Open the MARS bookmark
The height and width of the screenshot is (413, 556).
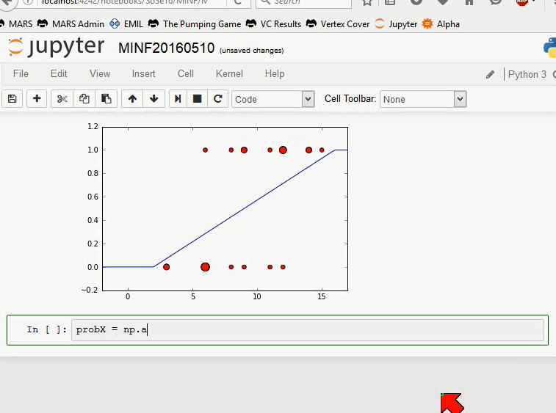[x=17, y=24]
